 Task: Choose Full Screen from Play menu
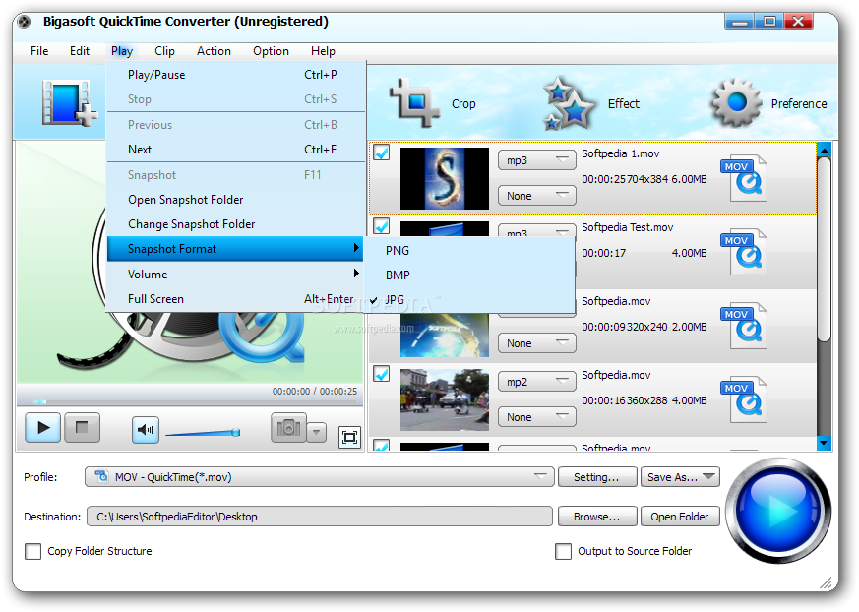point(235,298)
